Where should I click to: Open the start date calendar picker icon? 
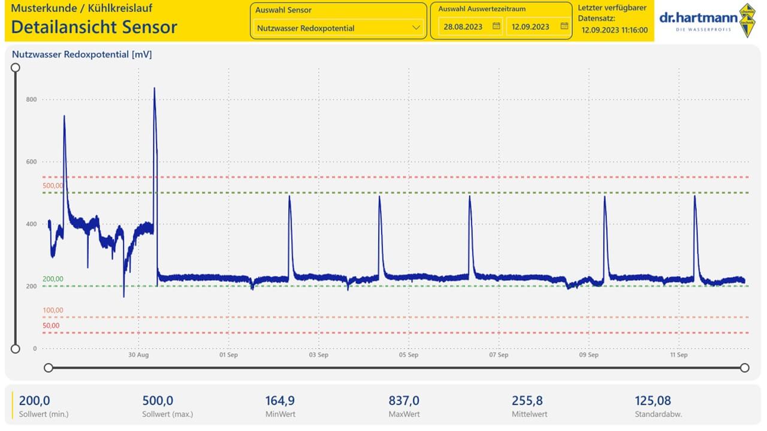tap(496, 26)
